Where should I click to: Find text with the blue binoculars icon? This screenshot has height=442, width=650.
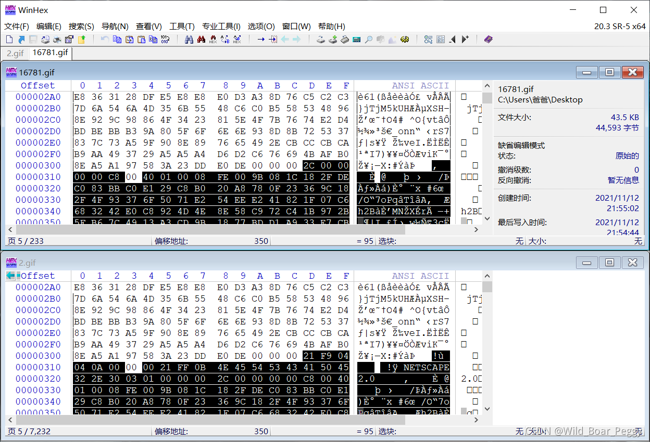click(x=189, y=39)
